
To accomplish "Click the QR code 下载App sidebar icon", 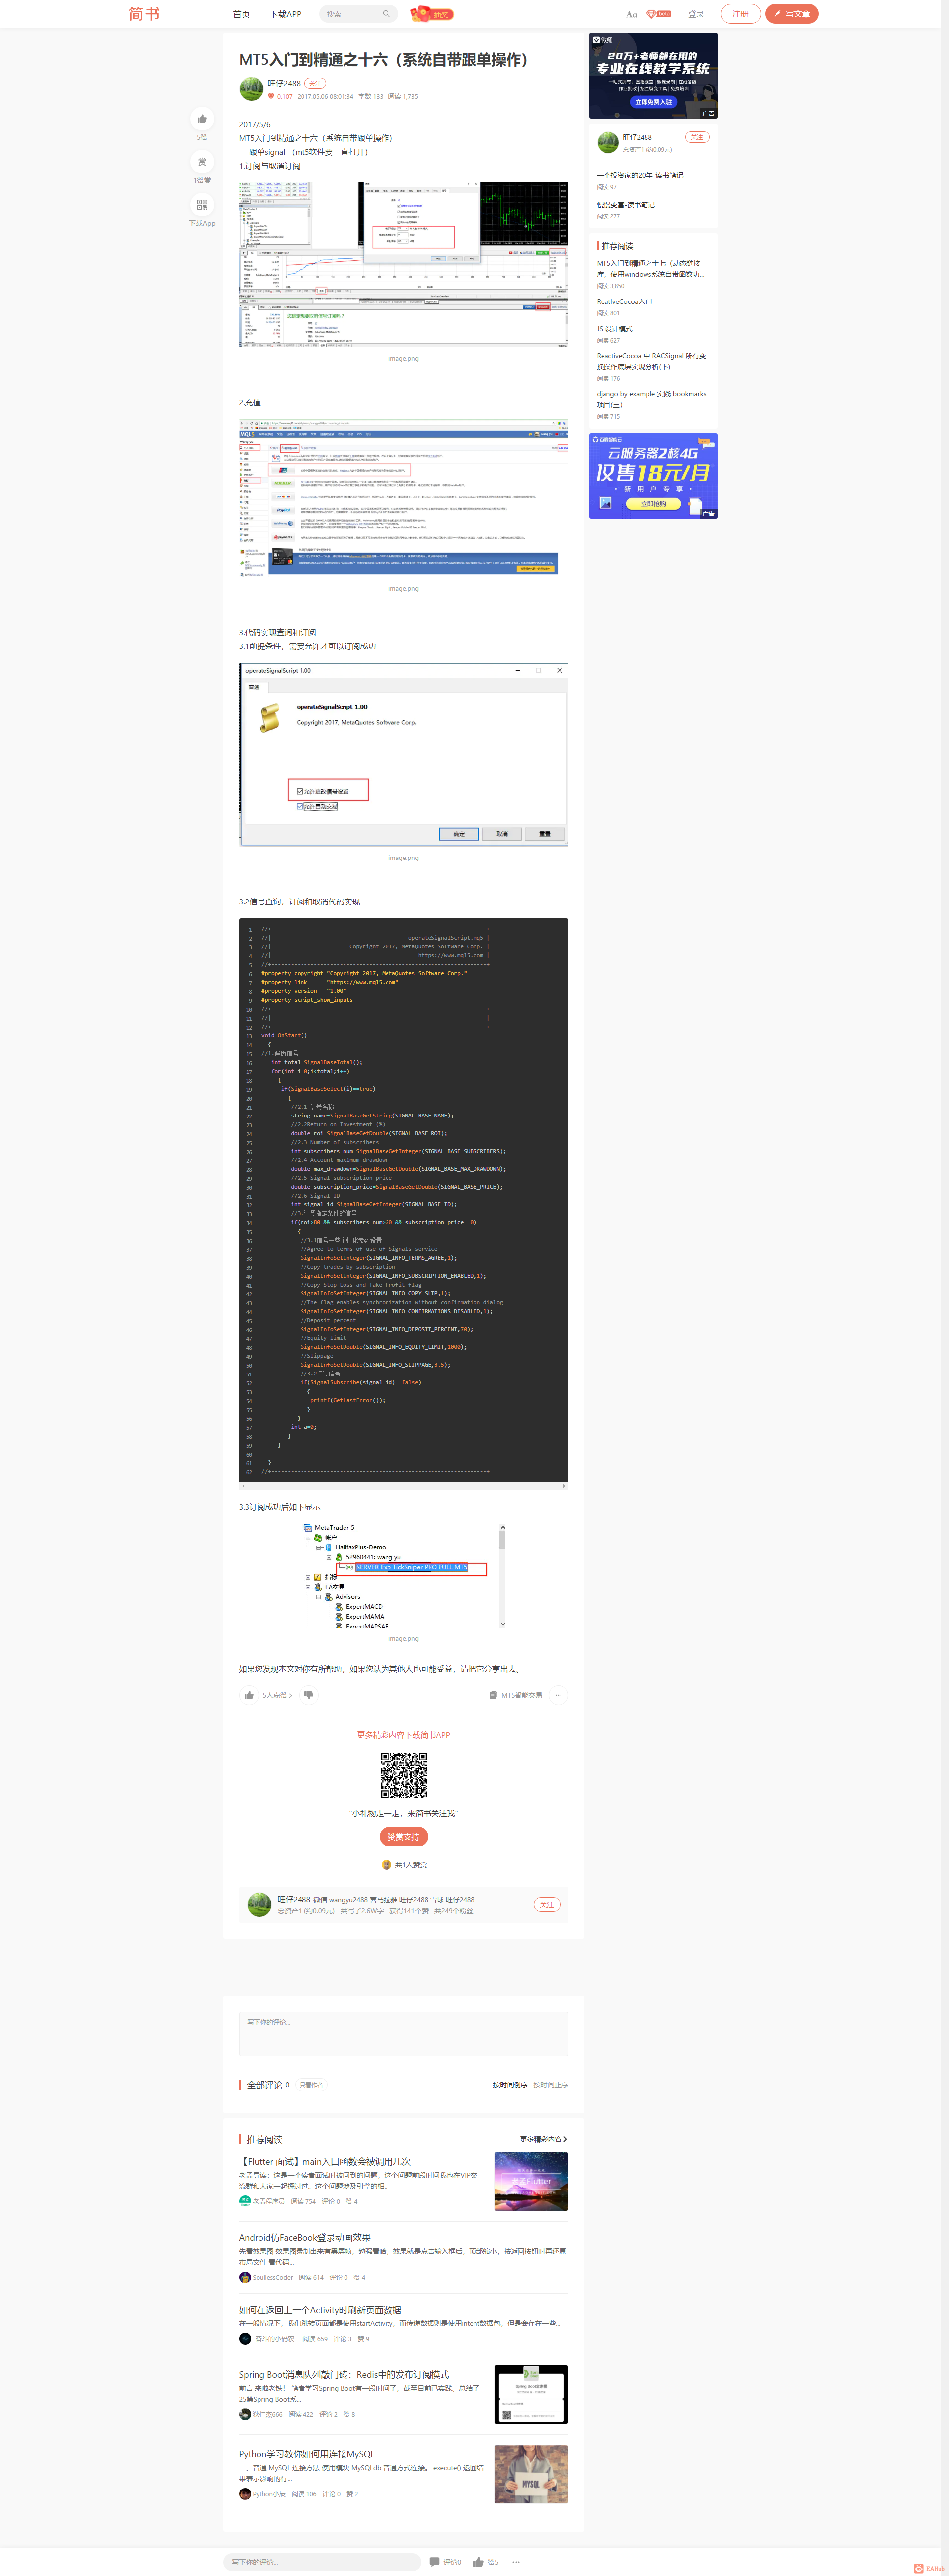I will pos(202,205).
